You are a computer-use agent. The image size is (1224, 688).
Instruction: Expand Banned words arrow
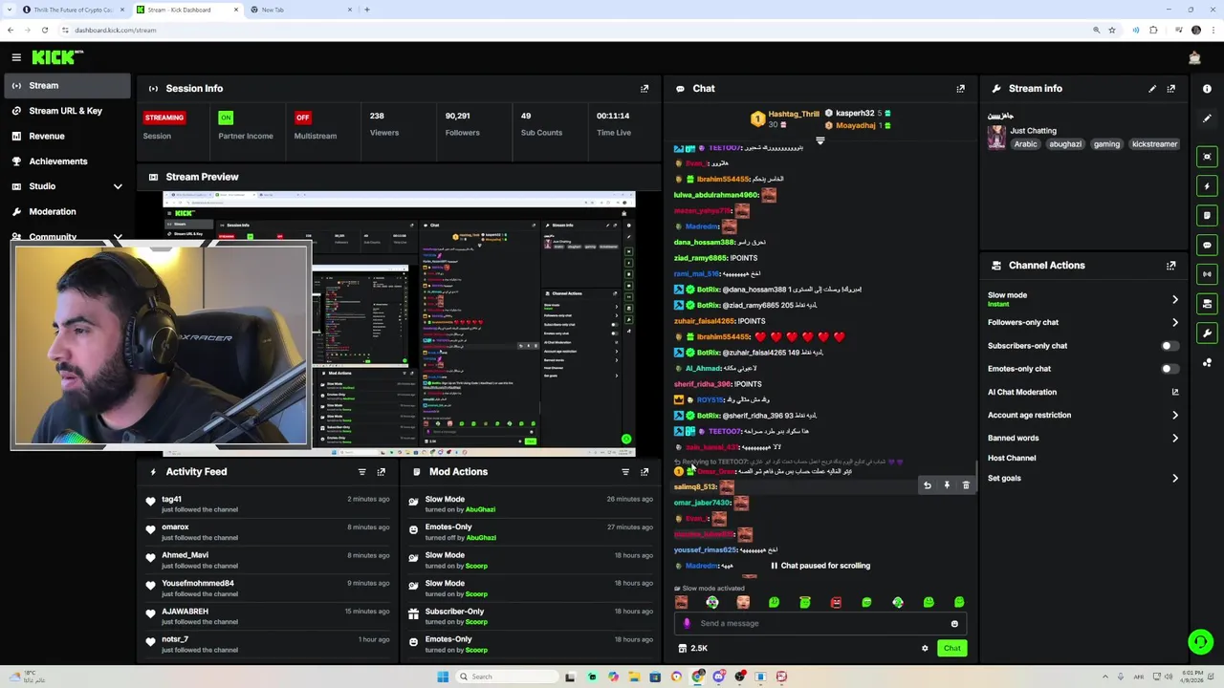click(x=1175, y=439)
